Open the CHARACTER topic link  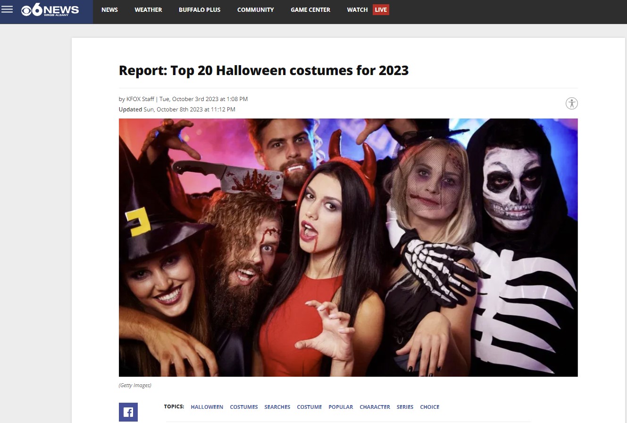pos(375,407)
